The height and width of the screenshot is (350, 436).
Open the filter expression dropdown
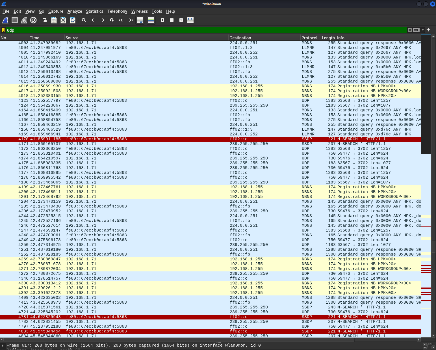point(422,30)
